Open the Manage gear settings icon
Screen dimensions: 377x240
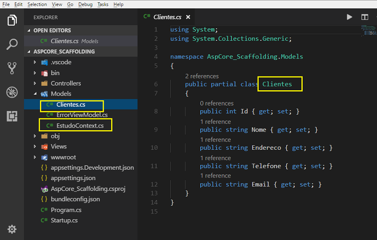click(12, 229)
